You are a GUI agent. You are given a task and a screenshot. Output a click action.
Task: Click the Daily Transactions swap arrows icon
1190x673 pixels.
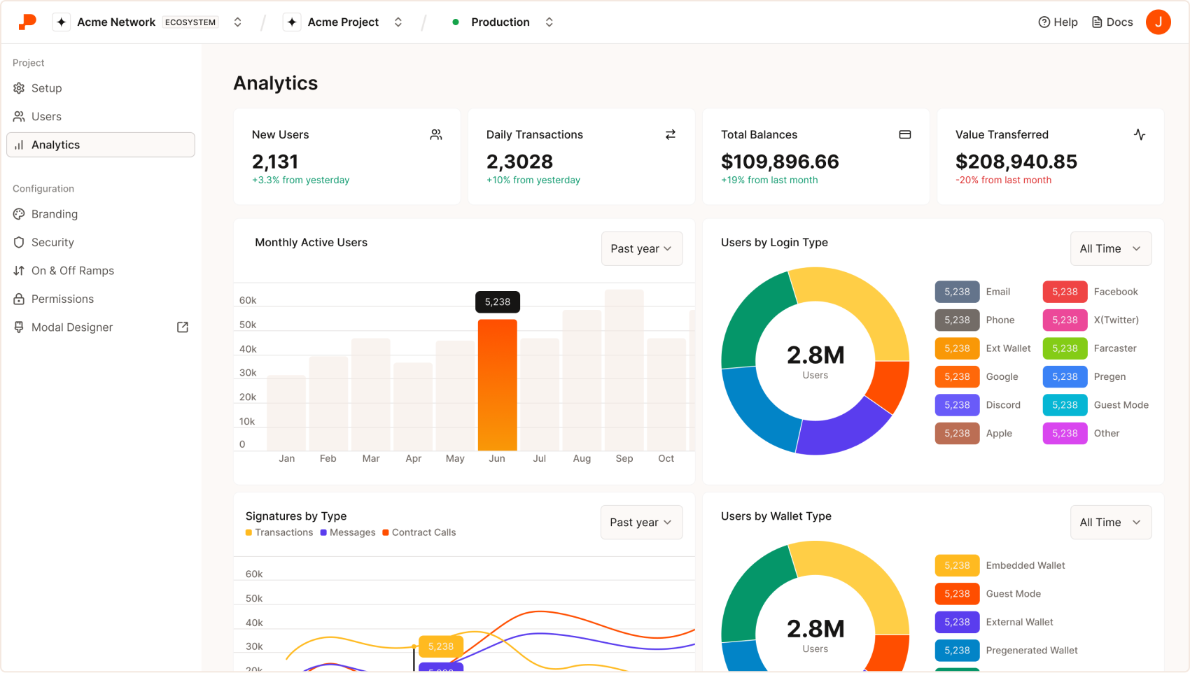(x=671, y=134)
